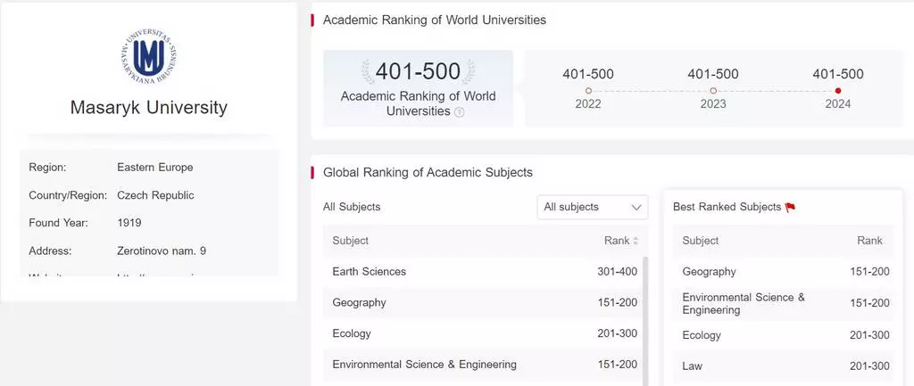Open the All subjects dropdown
The image size is (914, 386).
pos(593,207)
